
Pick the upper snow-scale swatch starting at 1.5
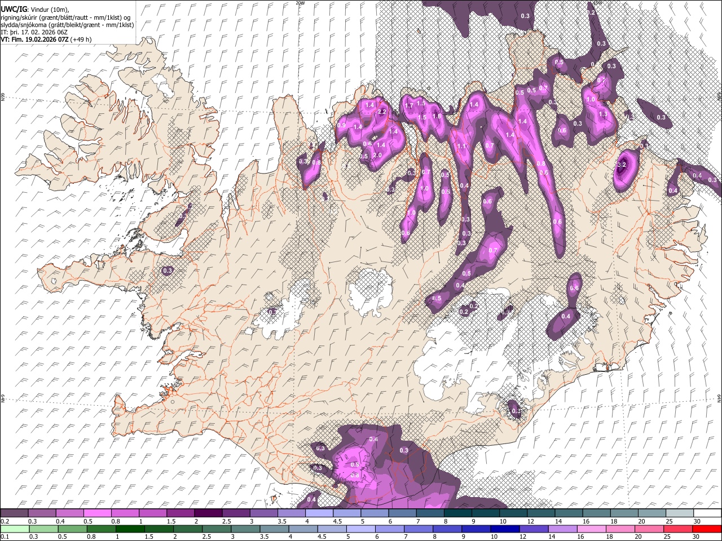(x=180, y=513)
